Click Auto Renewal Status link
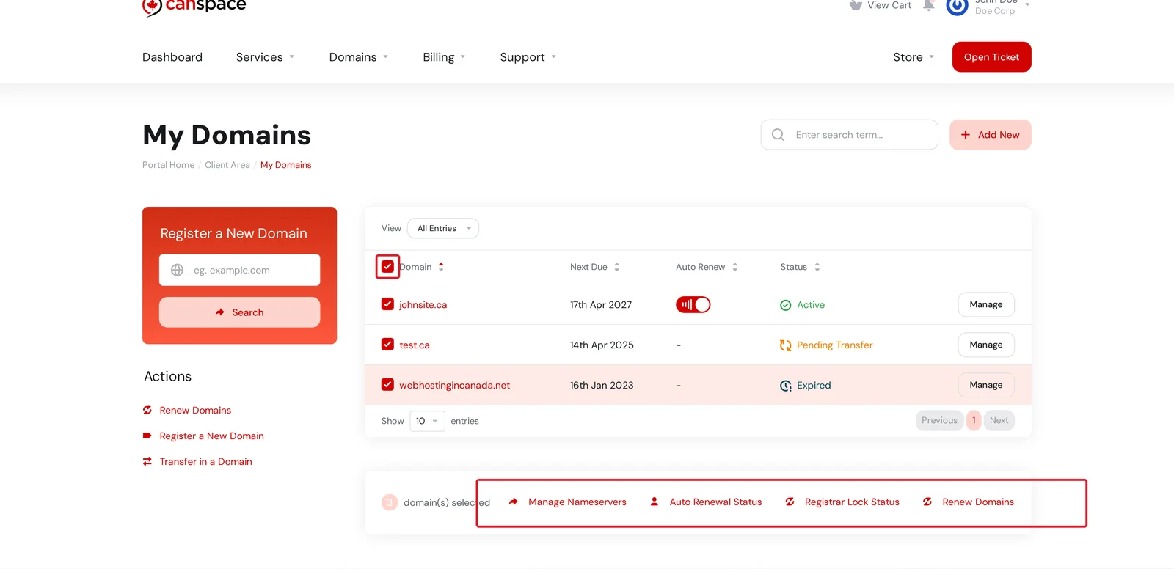Image resolution: width=1174 pixels, height=569 pixels. pos(715,502)
